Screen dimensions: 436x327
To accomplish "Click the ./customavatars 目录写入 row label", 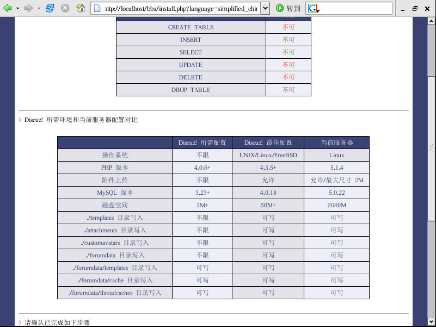I will click(x=115, y=243).
